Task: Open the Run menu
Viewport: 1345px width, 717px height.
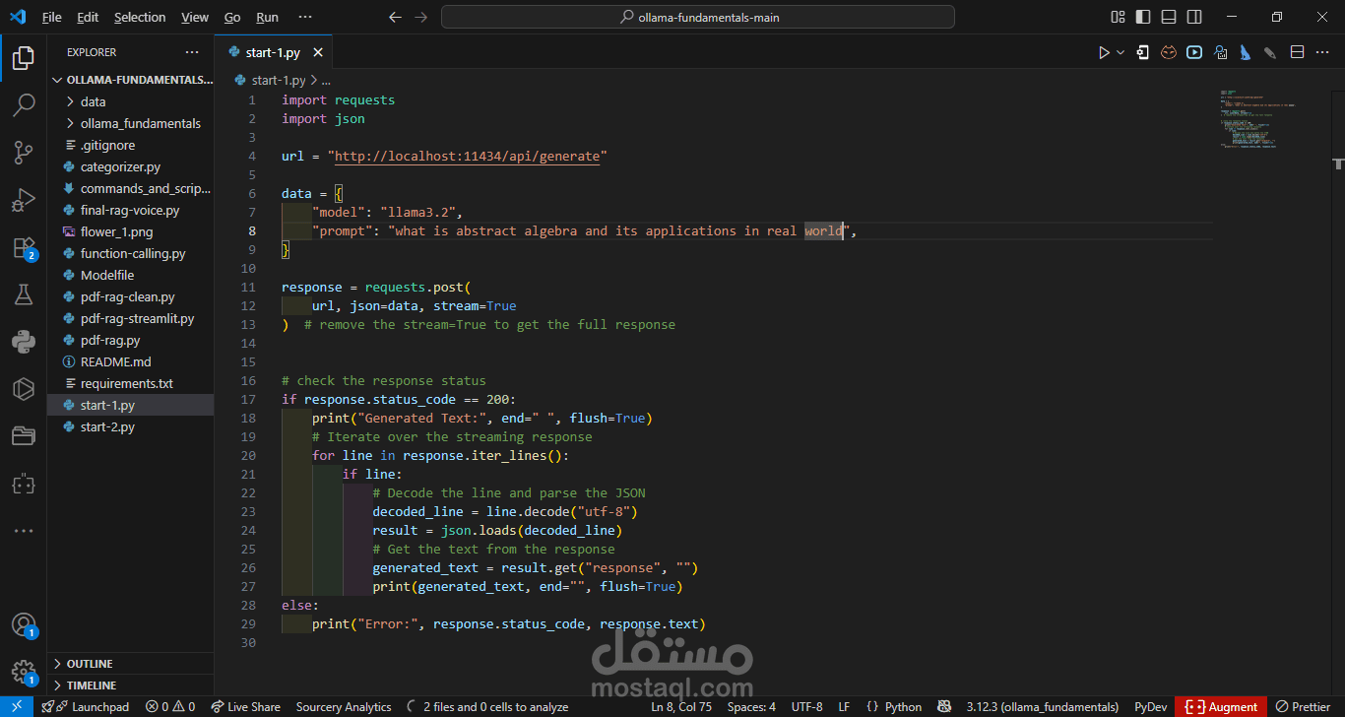Action: point(267,17)
